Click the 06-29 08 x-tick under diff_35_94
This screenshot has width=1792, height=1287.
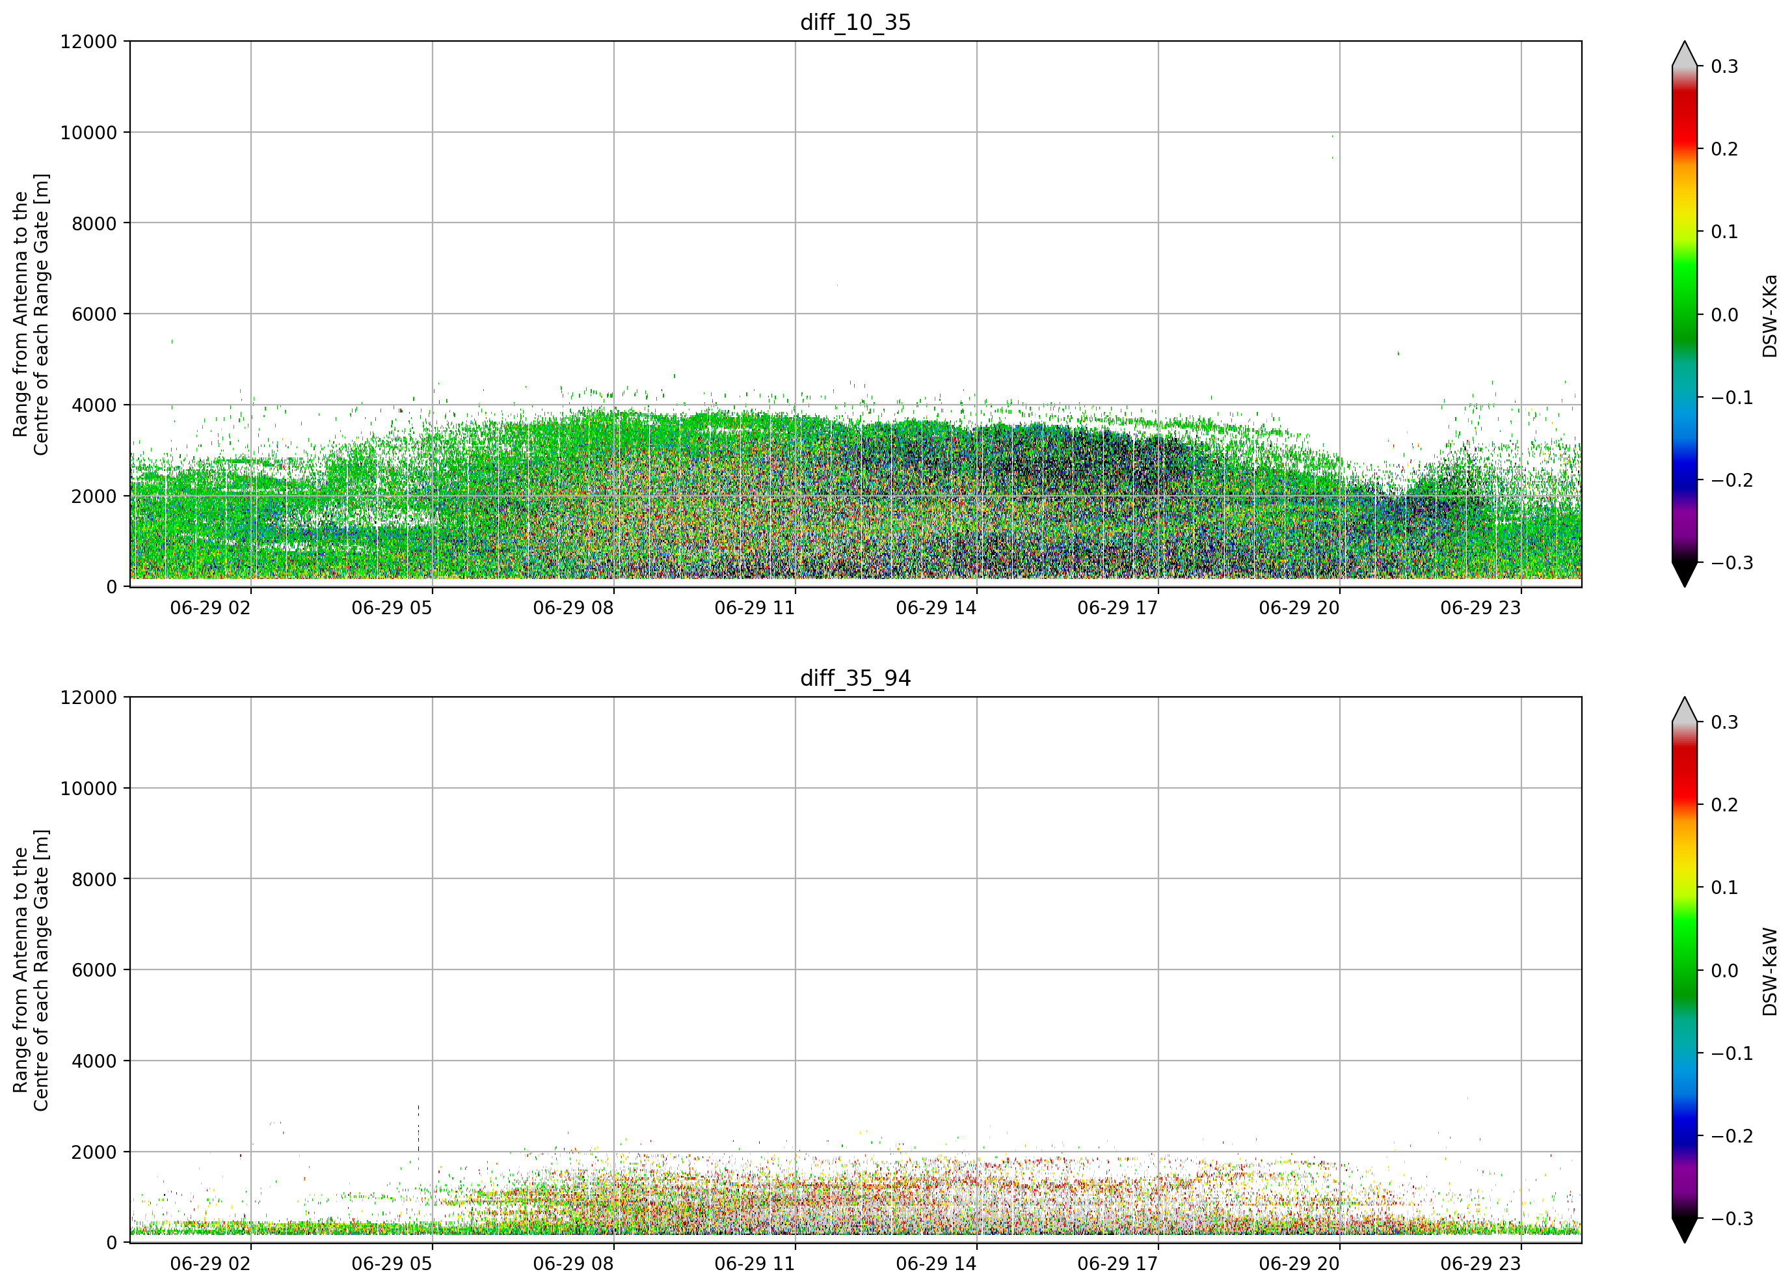[x=573, y=1264]
